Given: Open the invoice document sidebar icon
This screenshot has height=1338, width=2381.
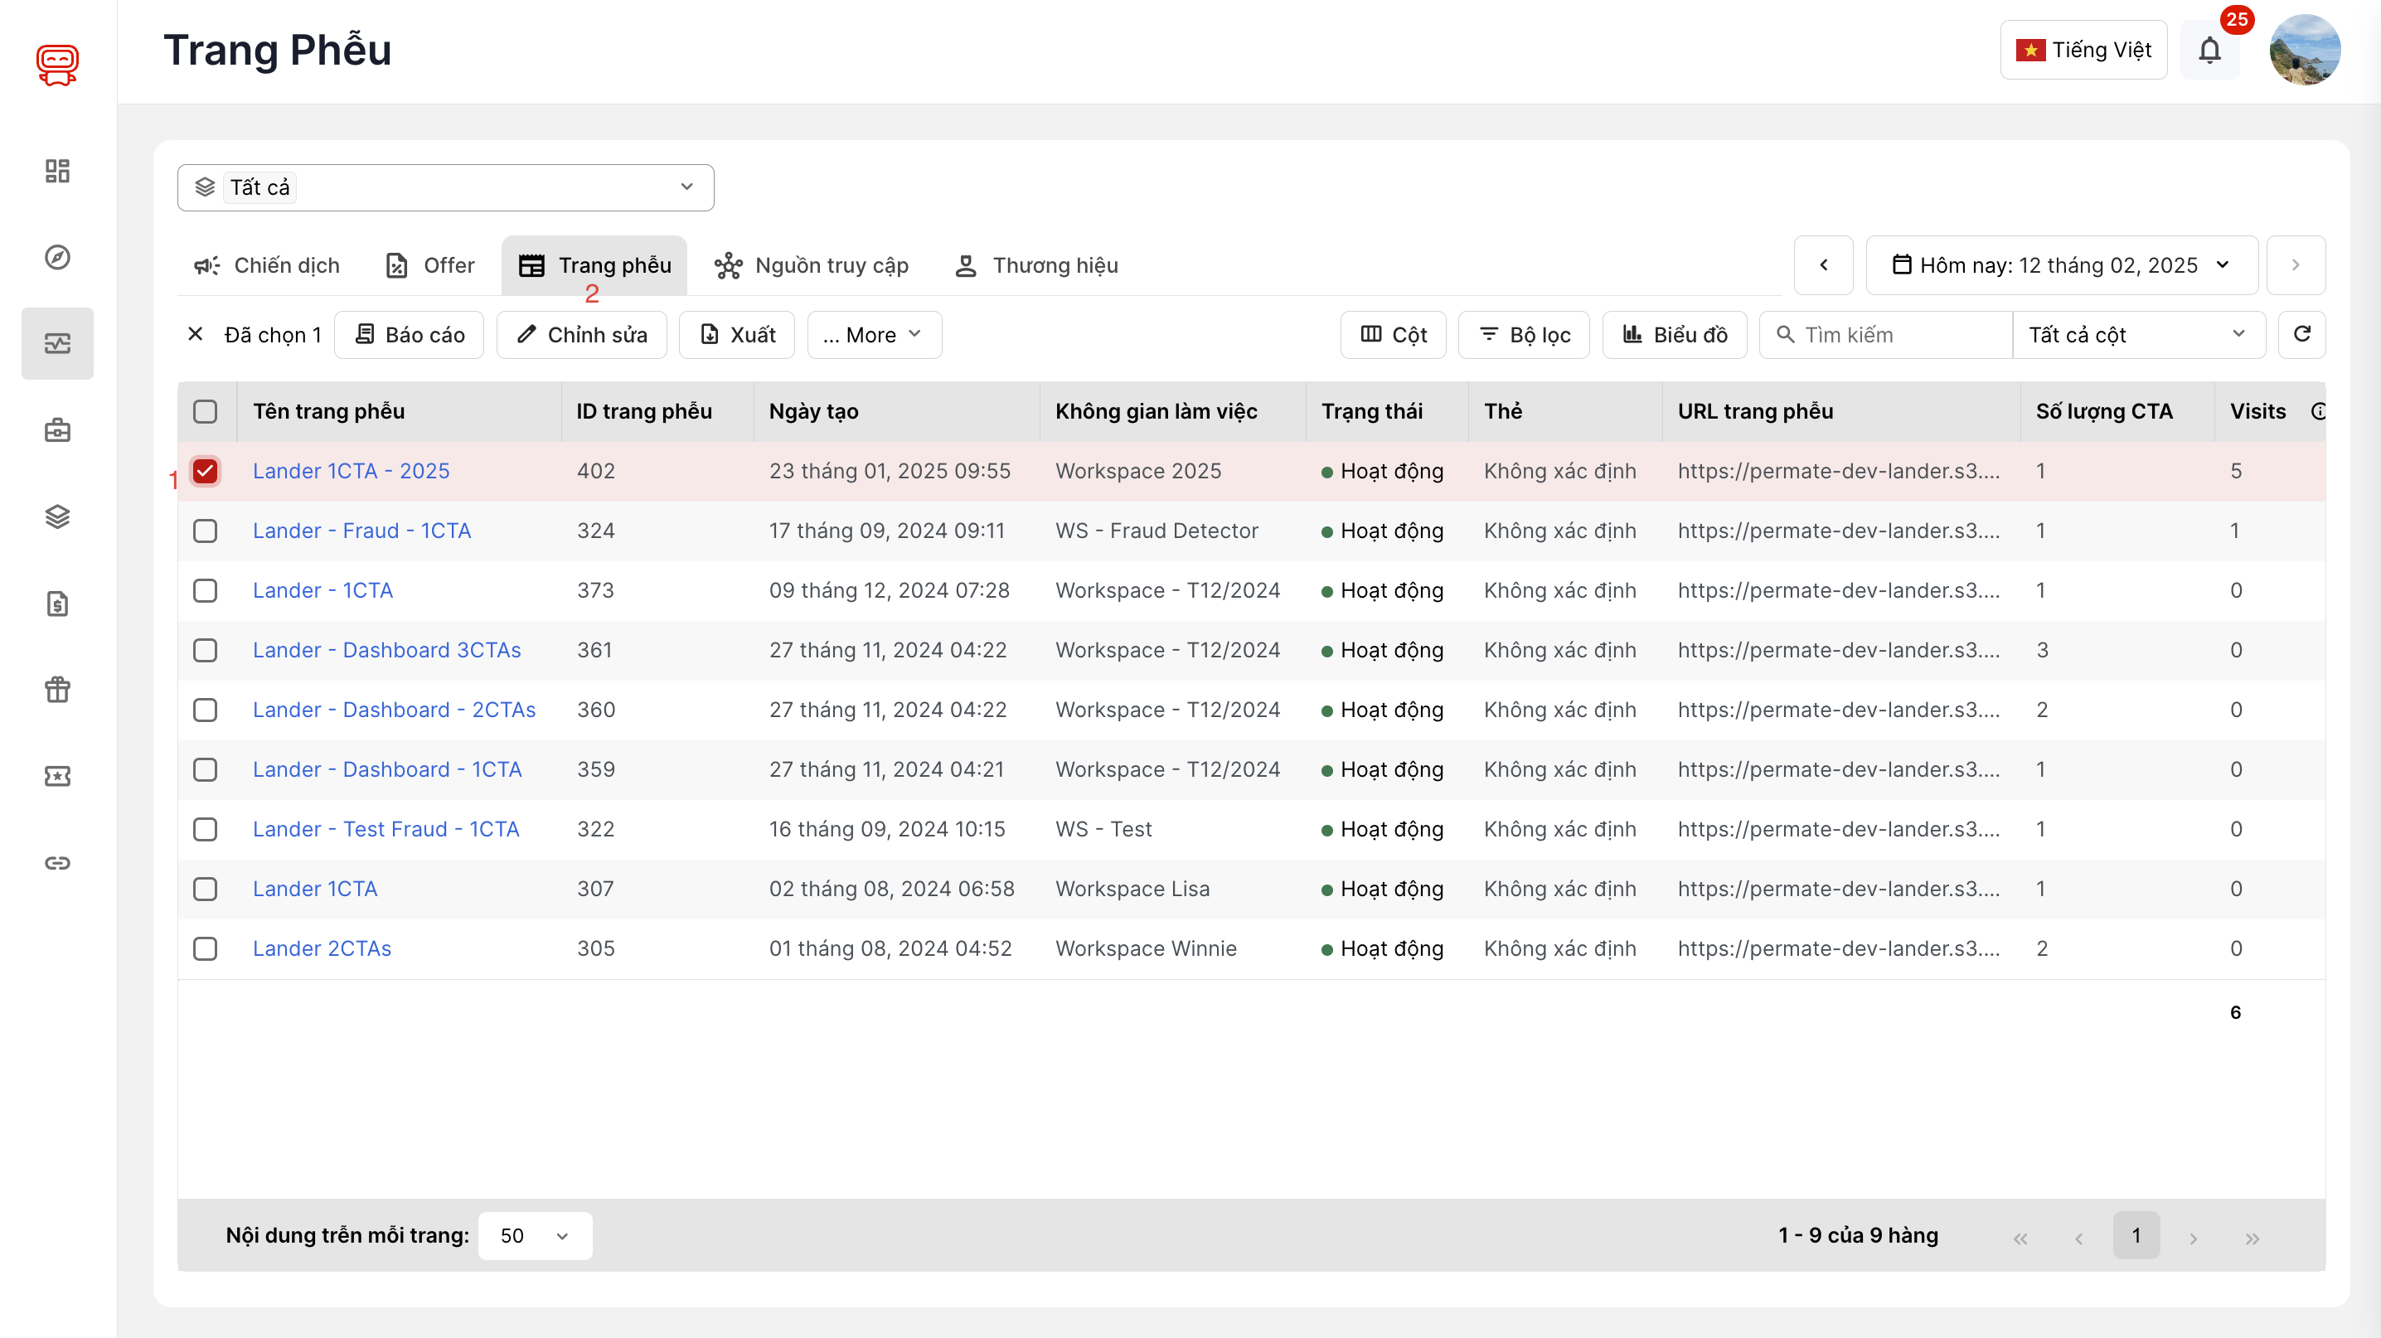Looking at the screenshot, I should point(57,604).
